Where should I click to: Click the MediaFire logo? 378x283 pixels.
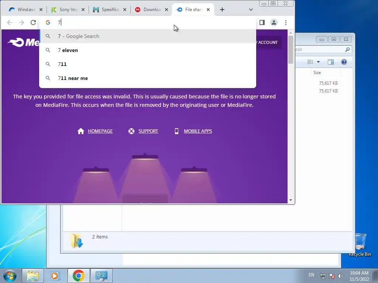pos(23,43)
